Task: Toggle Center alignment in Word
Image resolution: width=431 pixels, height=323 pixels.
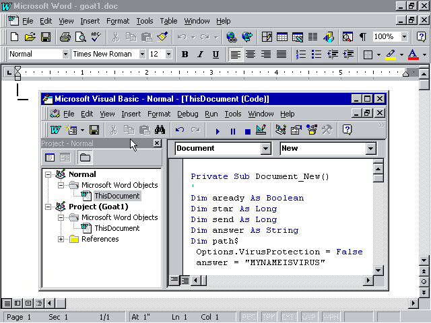Action: 251,55
